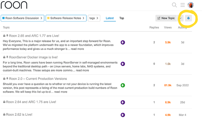Click reply count 2 for Roon 2.0 topic

[154, 85]
